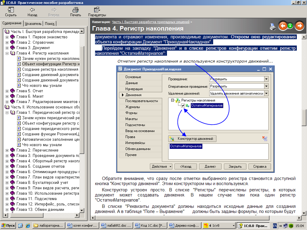
Task: Click the antivirus tray icon
Action: click(291, 226)
